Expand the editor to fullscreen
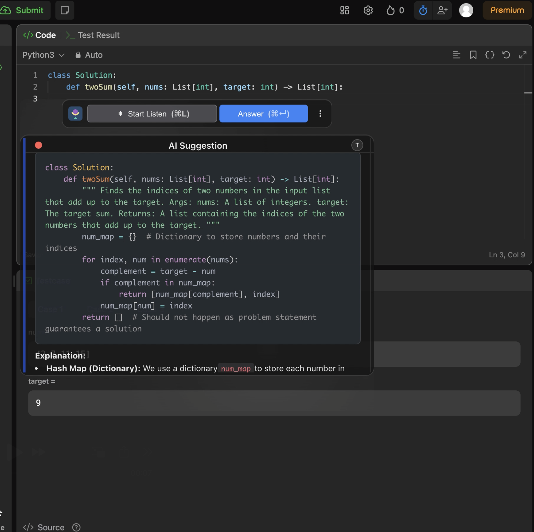The height and width of the screenshot is (532, 534). point(523,55)
